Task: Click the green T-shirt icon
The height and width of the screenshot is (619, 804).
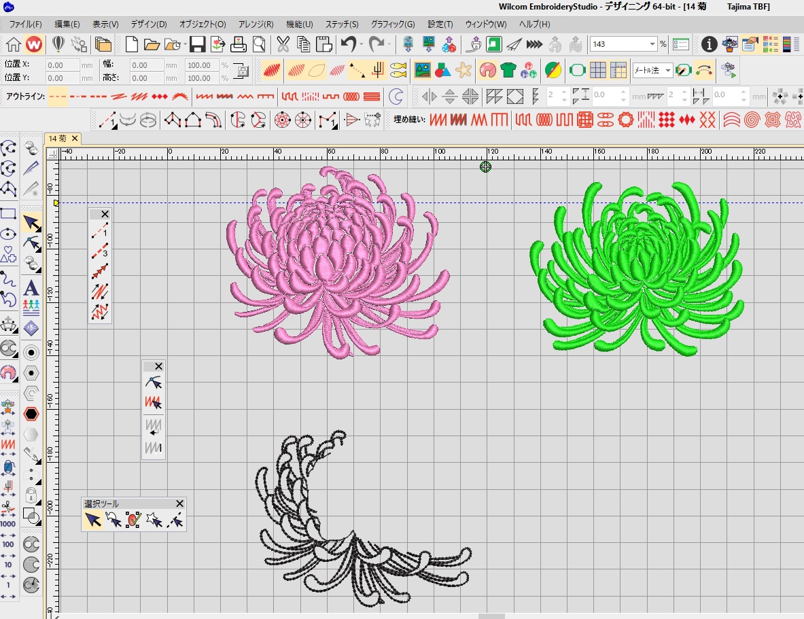Action: 508,70
